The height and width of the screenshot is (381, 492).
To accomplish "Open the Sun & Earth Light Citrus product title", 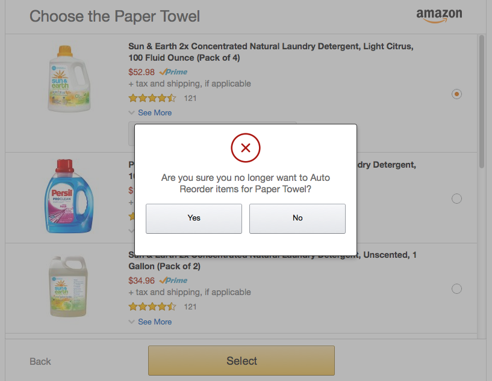I will click(271, 52).
